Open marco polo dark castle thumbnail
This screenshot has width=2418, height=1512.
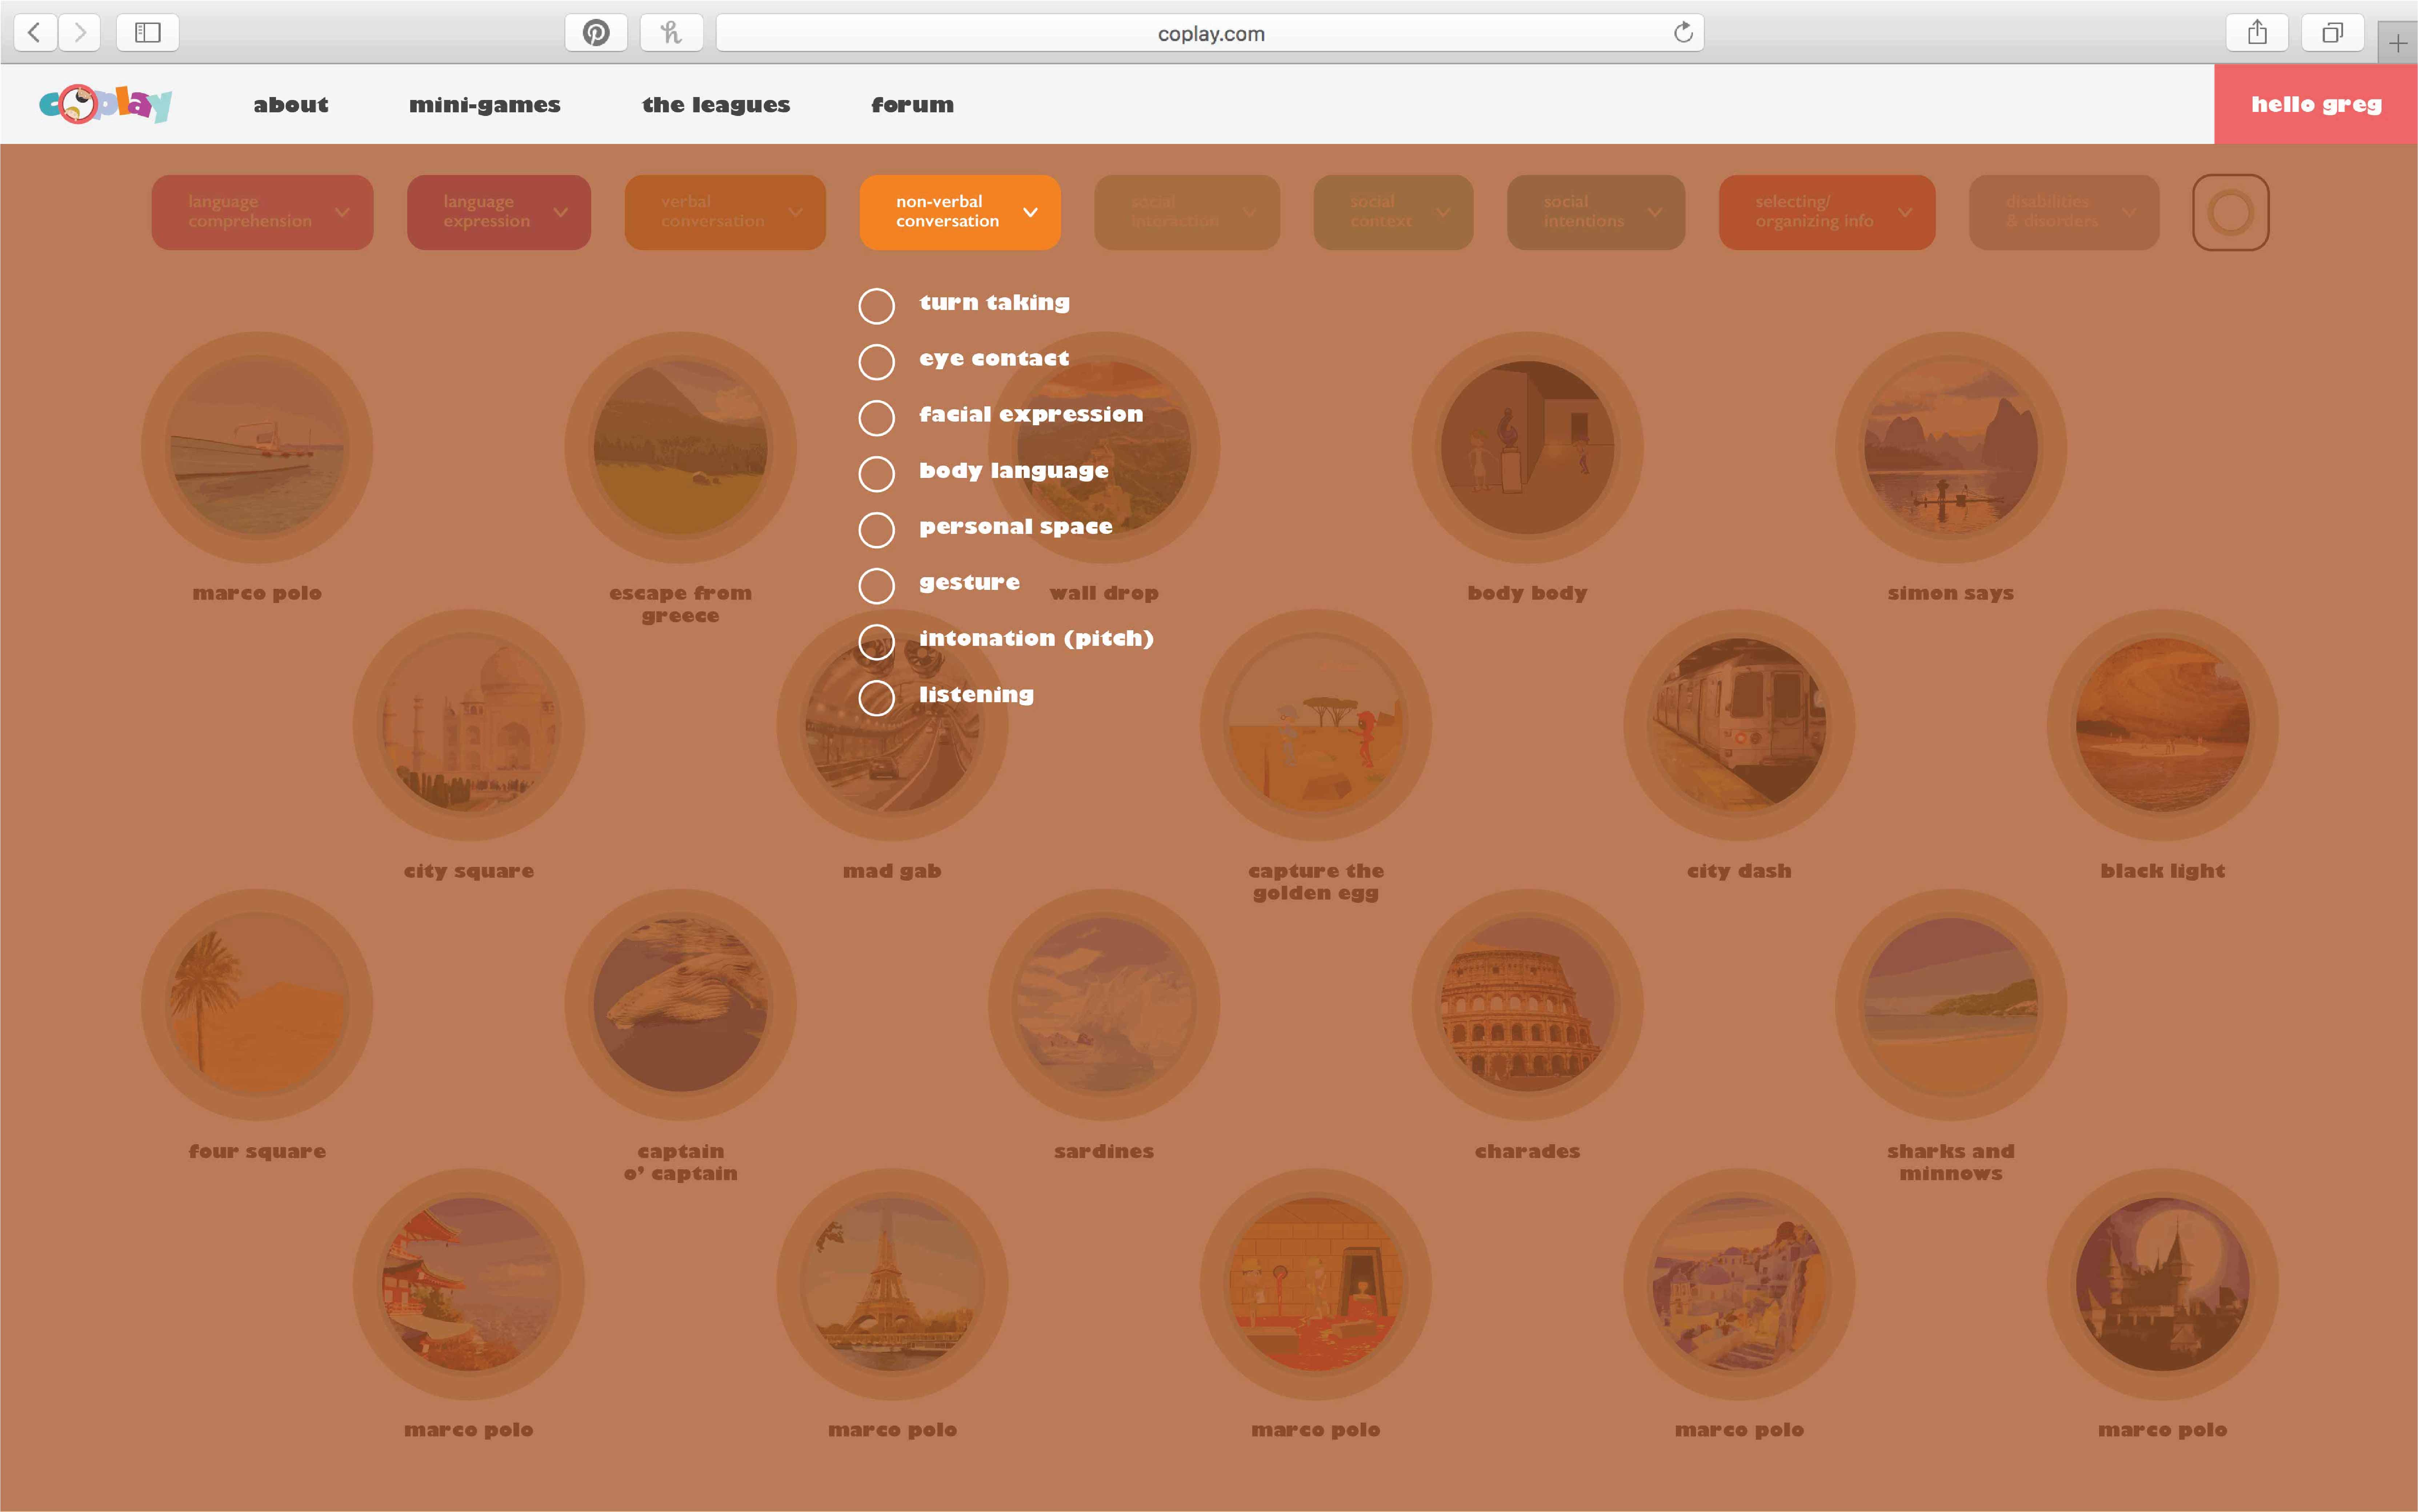2162,1284
